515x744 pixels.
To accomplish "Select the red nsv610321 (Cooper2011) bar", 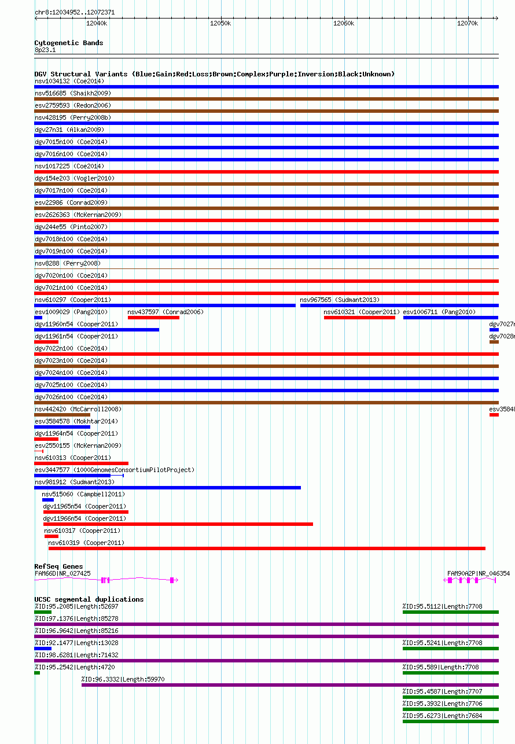I will coord(359,318).
